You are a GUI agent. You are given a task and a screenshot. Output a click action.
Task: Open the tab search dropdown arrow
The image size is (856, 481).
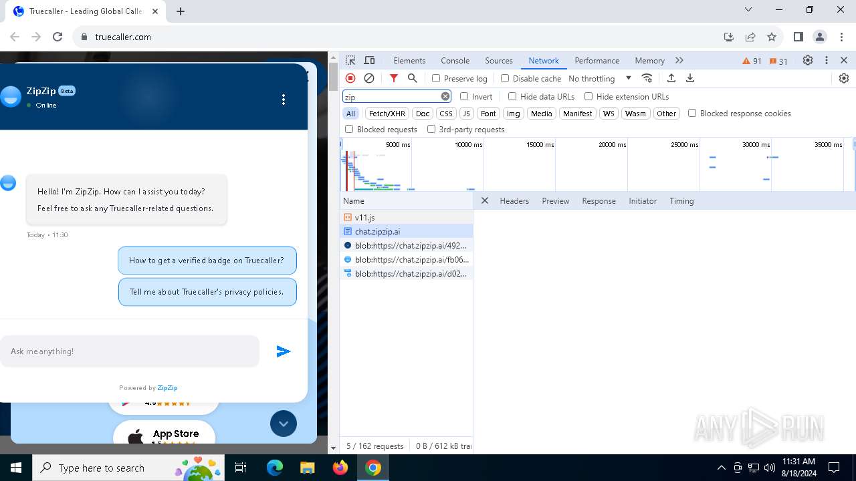tap(748, 9)
